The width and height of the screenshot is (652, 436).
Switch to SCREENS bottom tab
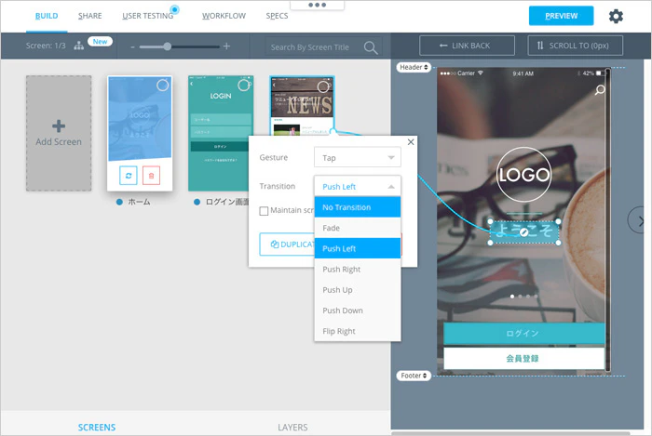97,427
